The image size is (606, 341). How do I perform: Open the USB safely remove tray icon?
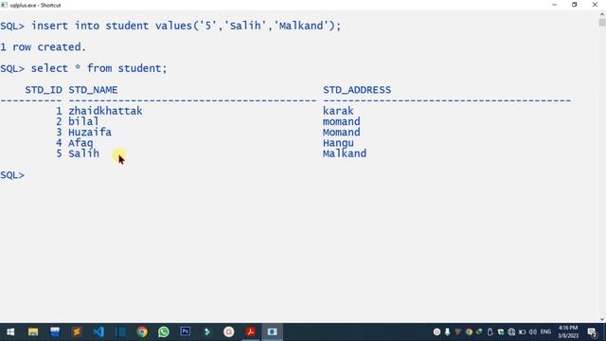pos(490,332)
